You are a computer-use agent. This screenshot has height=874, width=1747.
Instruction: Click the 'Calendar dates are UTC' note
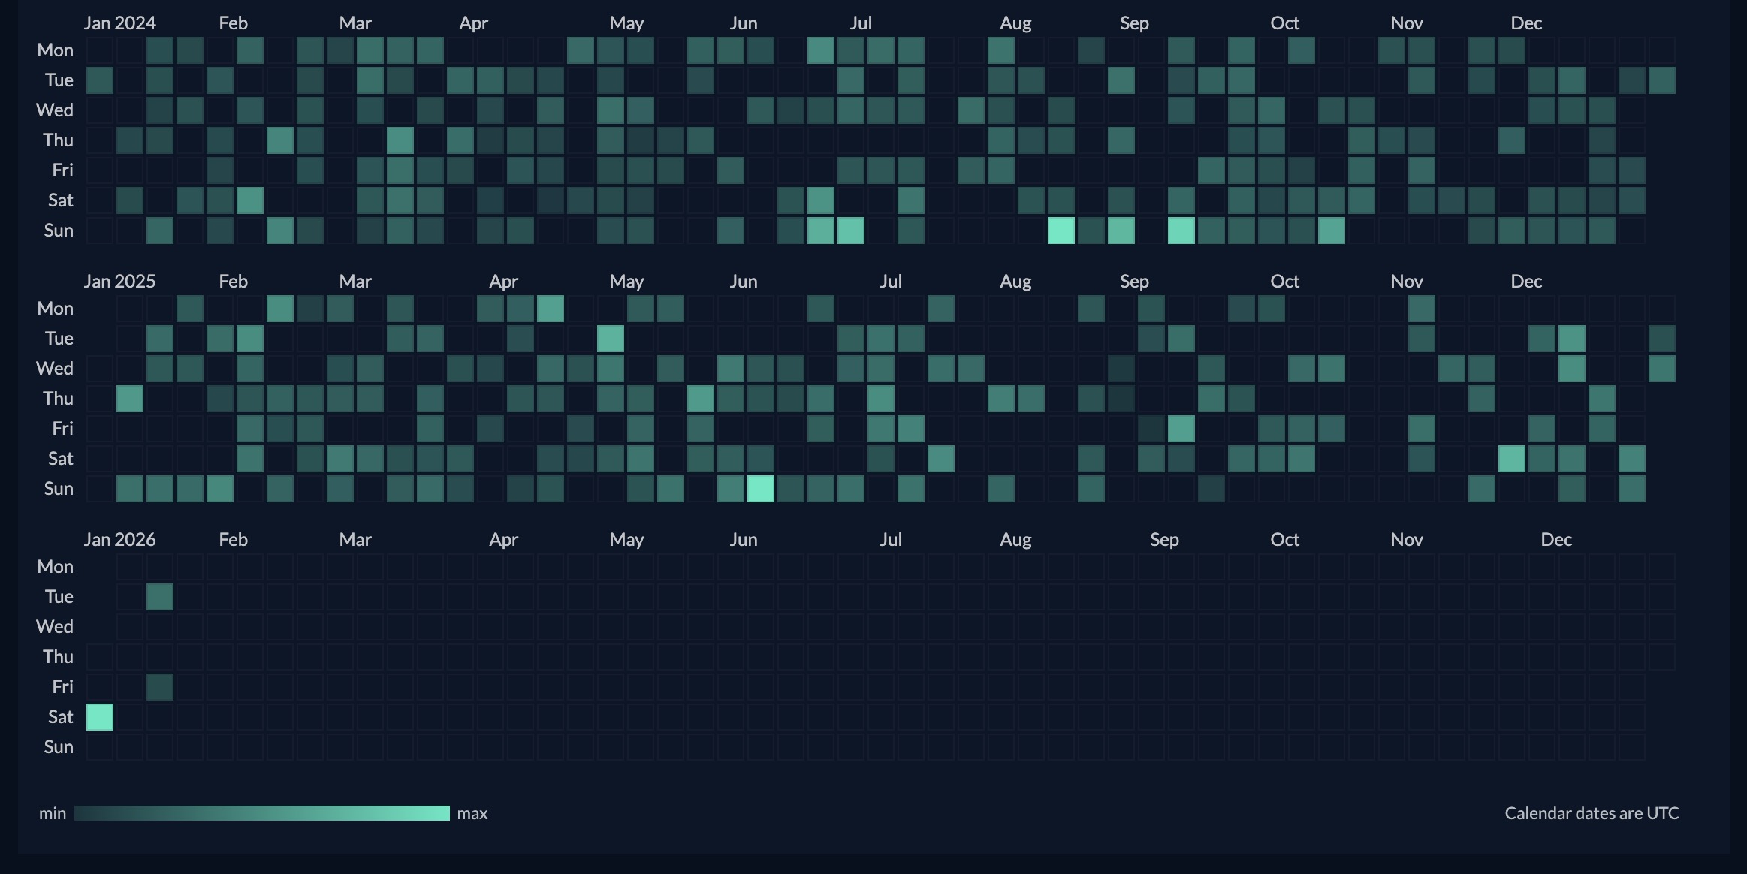pyautogui.click(x=1592, y=813)
